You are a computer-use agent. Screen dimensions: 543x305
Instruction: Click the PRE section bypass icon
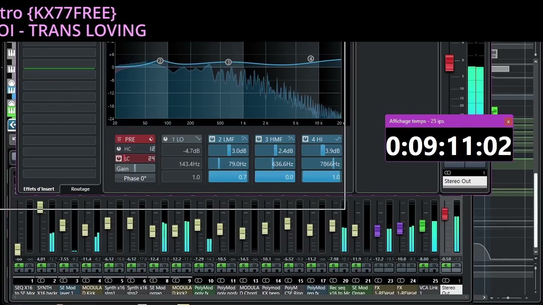[x=119, y=139]
